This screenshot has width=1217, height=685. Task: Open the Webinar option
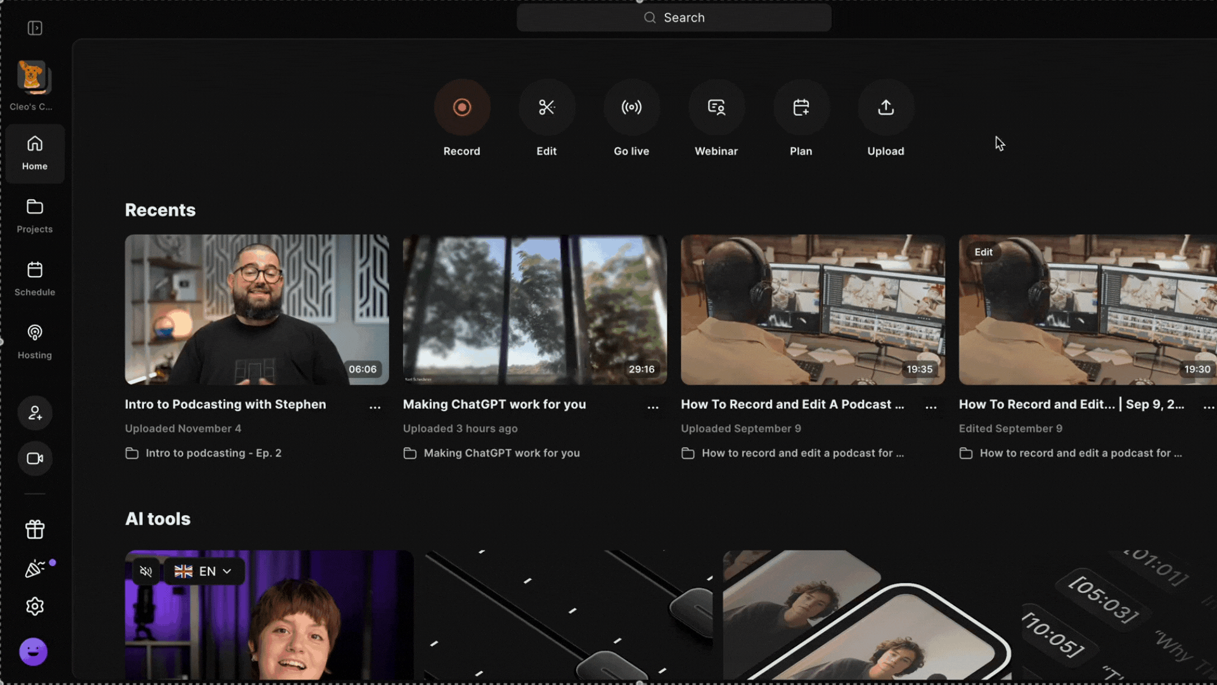pos(716,107)
